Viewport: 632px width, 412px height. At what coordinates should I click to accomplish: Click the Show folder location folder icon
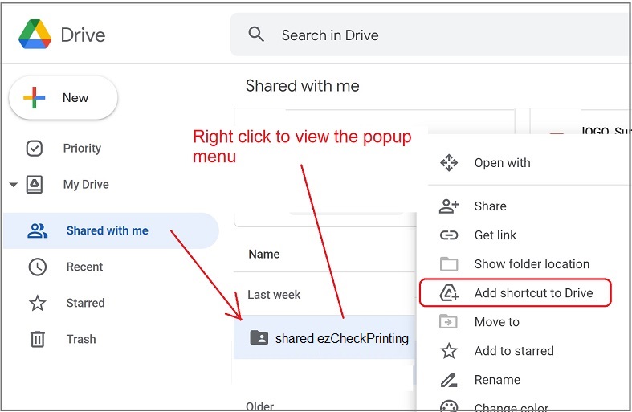click(x=449, y=264)
